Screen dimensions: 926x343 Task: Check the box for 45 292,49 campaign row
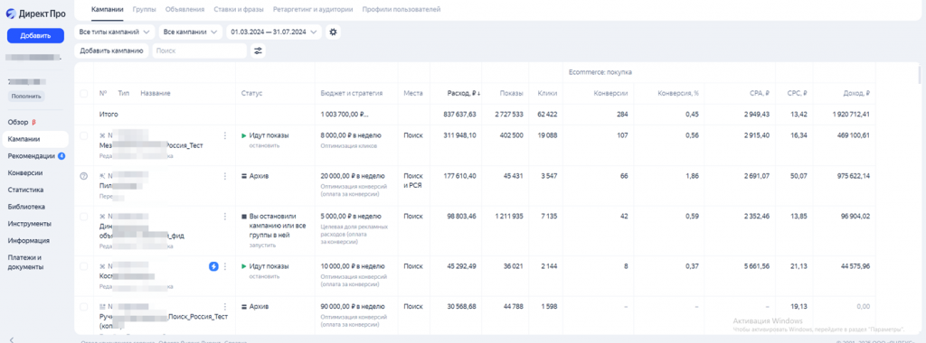(83, 266)
